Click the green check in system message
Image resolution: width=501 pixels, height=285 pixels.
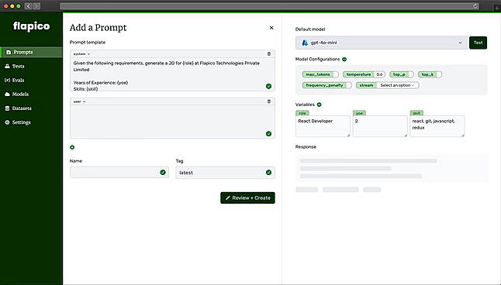(x=268, y=86)
